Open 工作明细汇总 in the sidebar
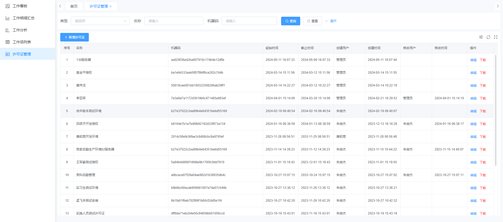 24,18
